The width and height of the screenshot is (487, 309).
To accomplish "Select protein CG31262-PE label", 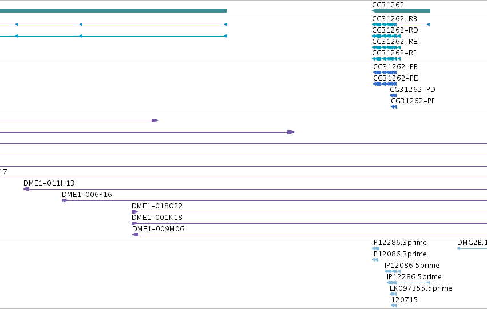I will pyautogui.click(x=395, y=78).
